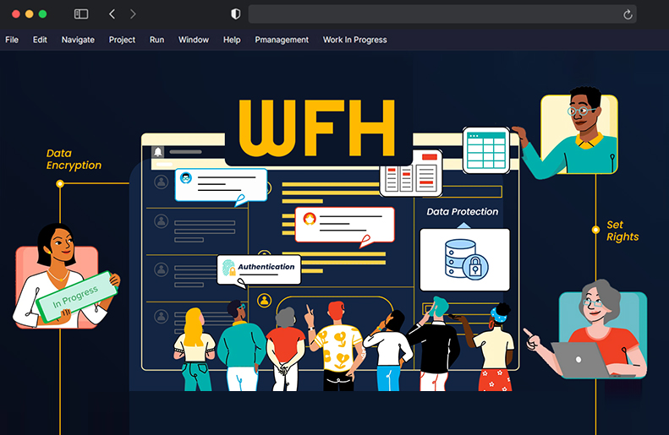Open the Project menu
This screenshot has width=669, height=435.
coord(122,40)
